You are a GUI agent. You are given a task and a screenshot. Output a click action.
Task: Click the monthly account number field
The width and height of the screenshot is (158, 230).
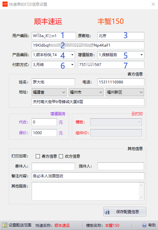pos(111,65)
